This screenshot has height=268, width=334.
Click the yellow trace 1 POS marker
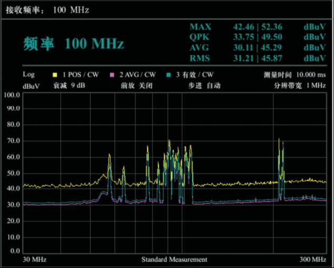pyautogui.click(x=54, y=74)
